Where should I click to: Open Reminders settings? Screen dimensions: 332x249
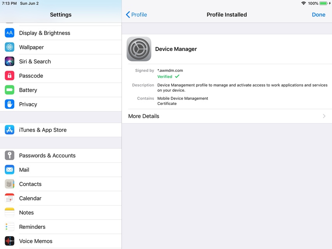[x=32, y=227]
